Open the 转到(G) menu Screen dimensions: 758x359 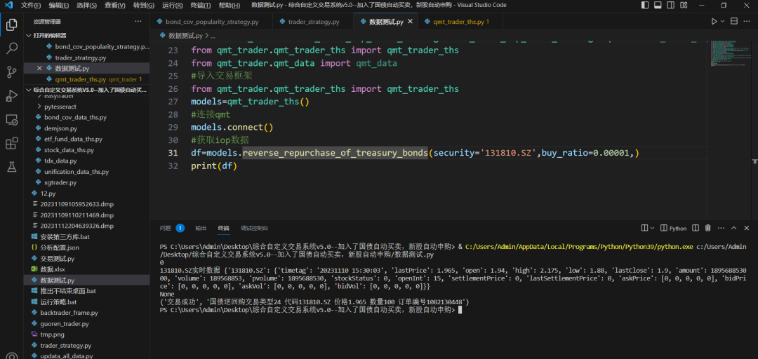coord(144,6)
